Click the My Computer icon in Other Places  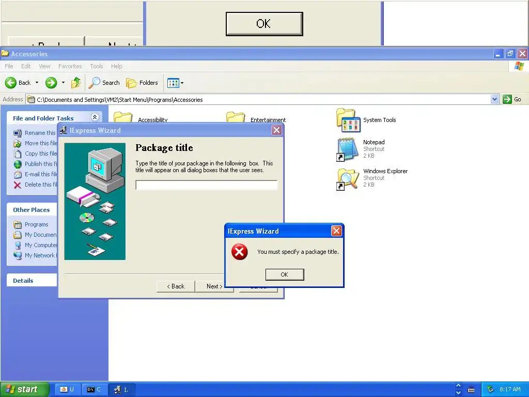click(18, 245)
